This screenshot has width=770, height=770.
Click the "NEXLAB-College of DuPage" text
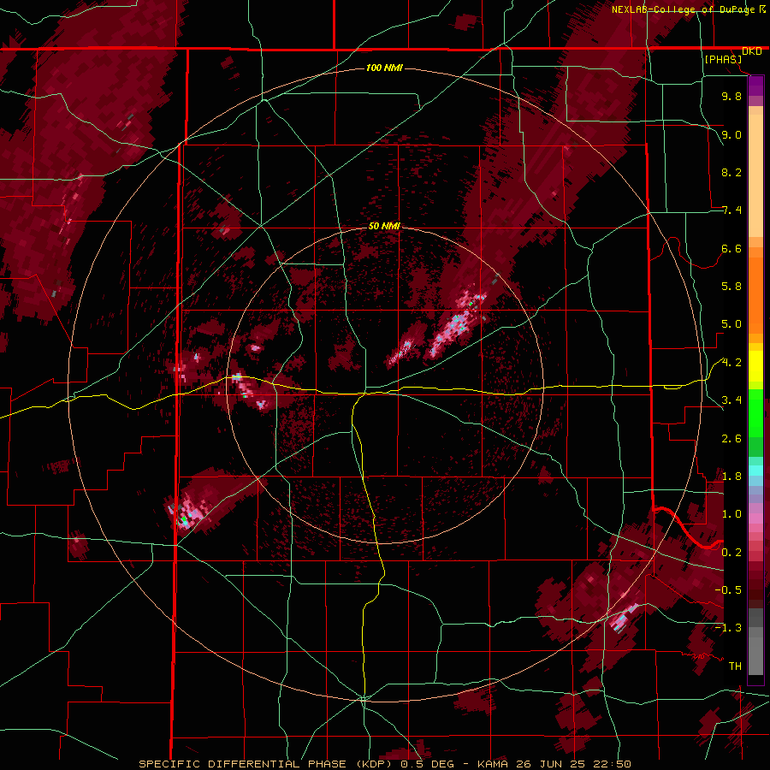point(683,9)
